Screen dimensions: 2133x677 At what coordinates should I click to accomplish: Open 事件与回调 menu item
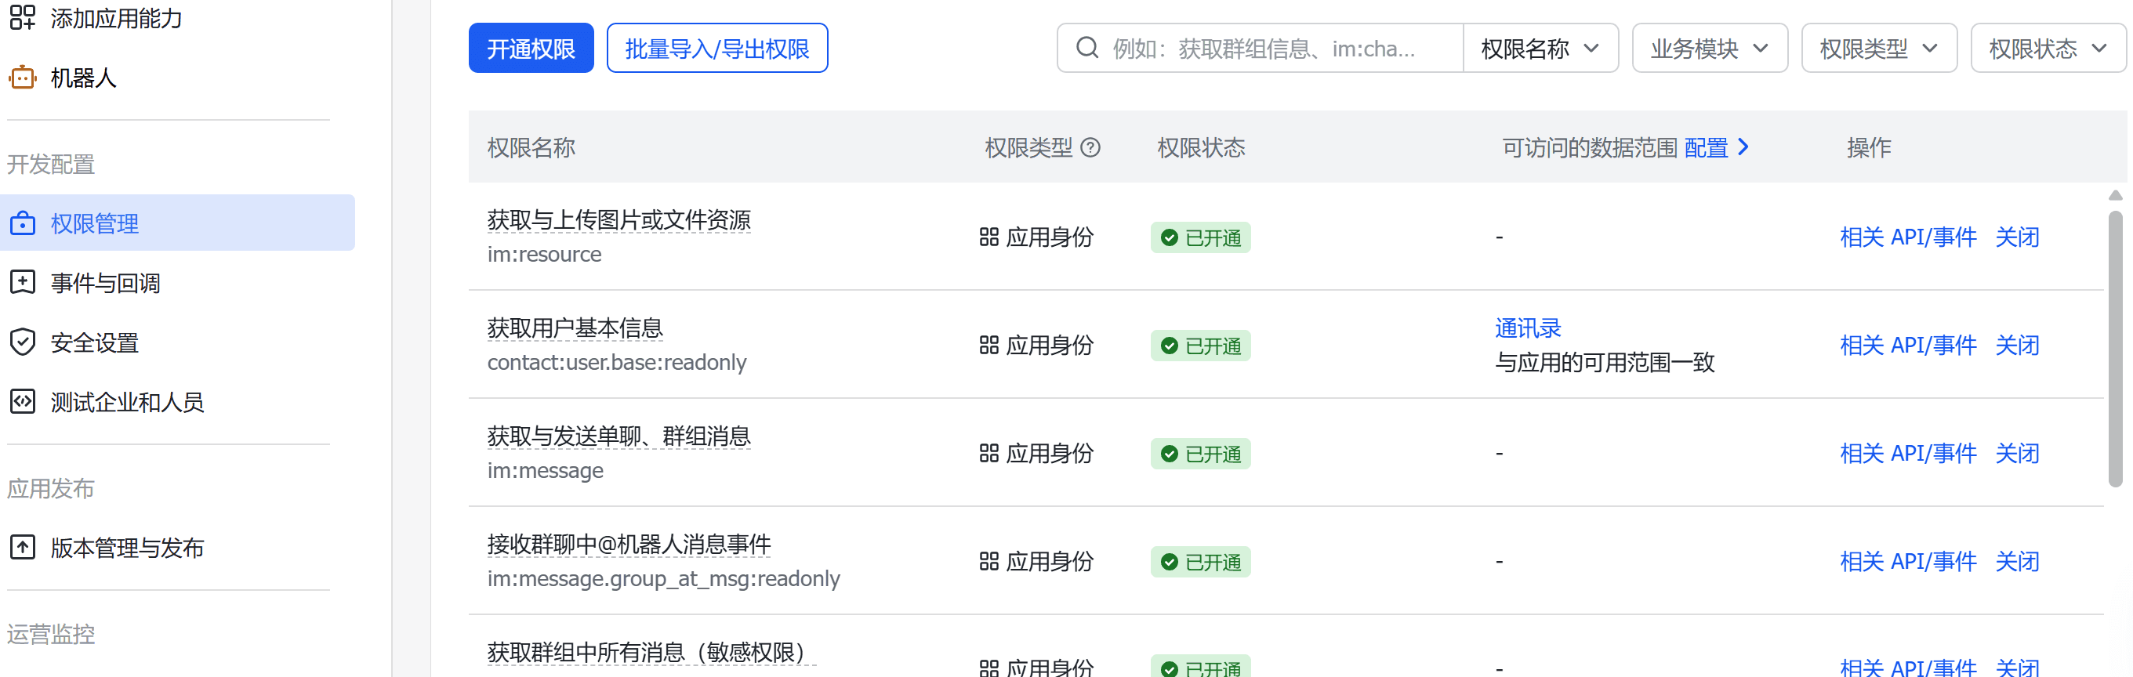pos(105,282)
